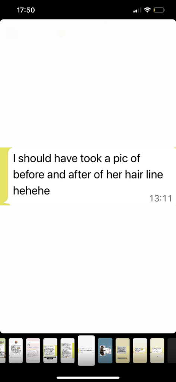
Task: Select the blue thumbnail with dark portrait
Action: point(105,350)
